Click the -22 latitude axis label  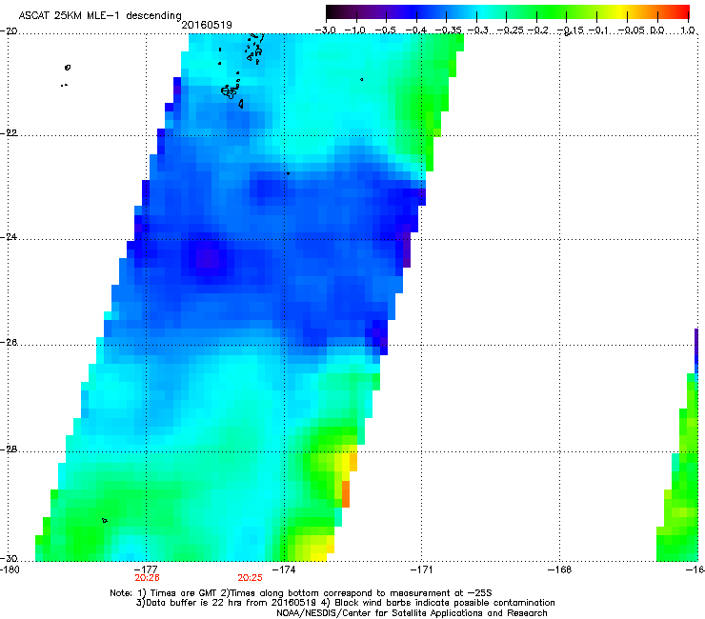(x=9, y=133)
